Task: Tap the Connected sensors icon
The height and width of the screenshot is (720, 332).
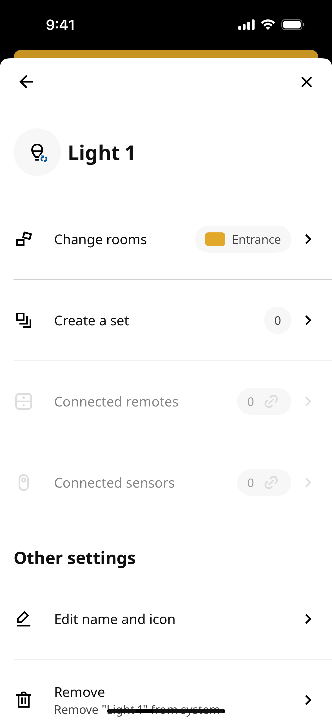Action: 24,483
